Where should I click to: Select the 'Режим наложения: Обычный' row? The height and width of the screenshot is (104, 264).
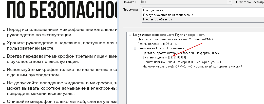coord(158,44)
